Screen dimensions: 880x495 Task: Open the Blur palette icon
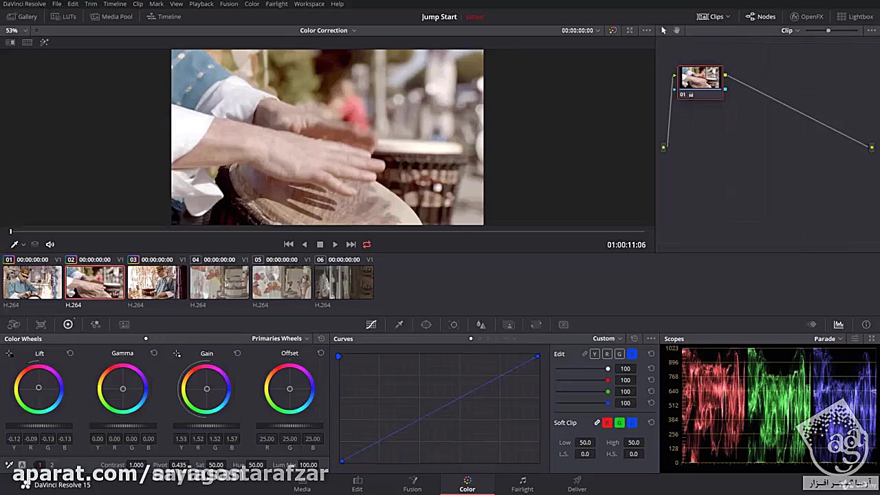click(x=481, y=324)
